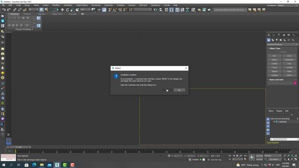The image size is (299, 168).
Task: Open the Rendering menu
Action: point(96,5)
